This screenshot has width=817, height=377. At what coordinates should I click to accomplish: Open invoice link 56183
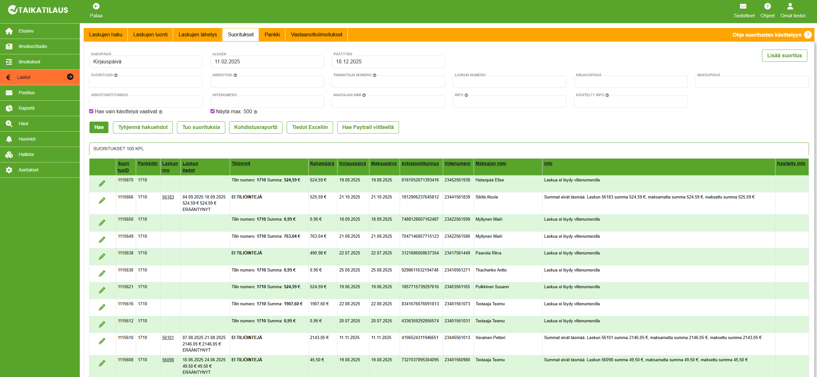pos(168,197)
